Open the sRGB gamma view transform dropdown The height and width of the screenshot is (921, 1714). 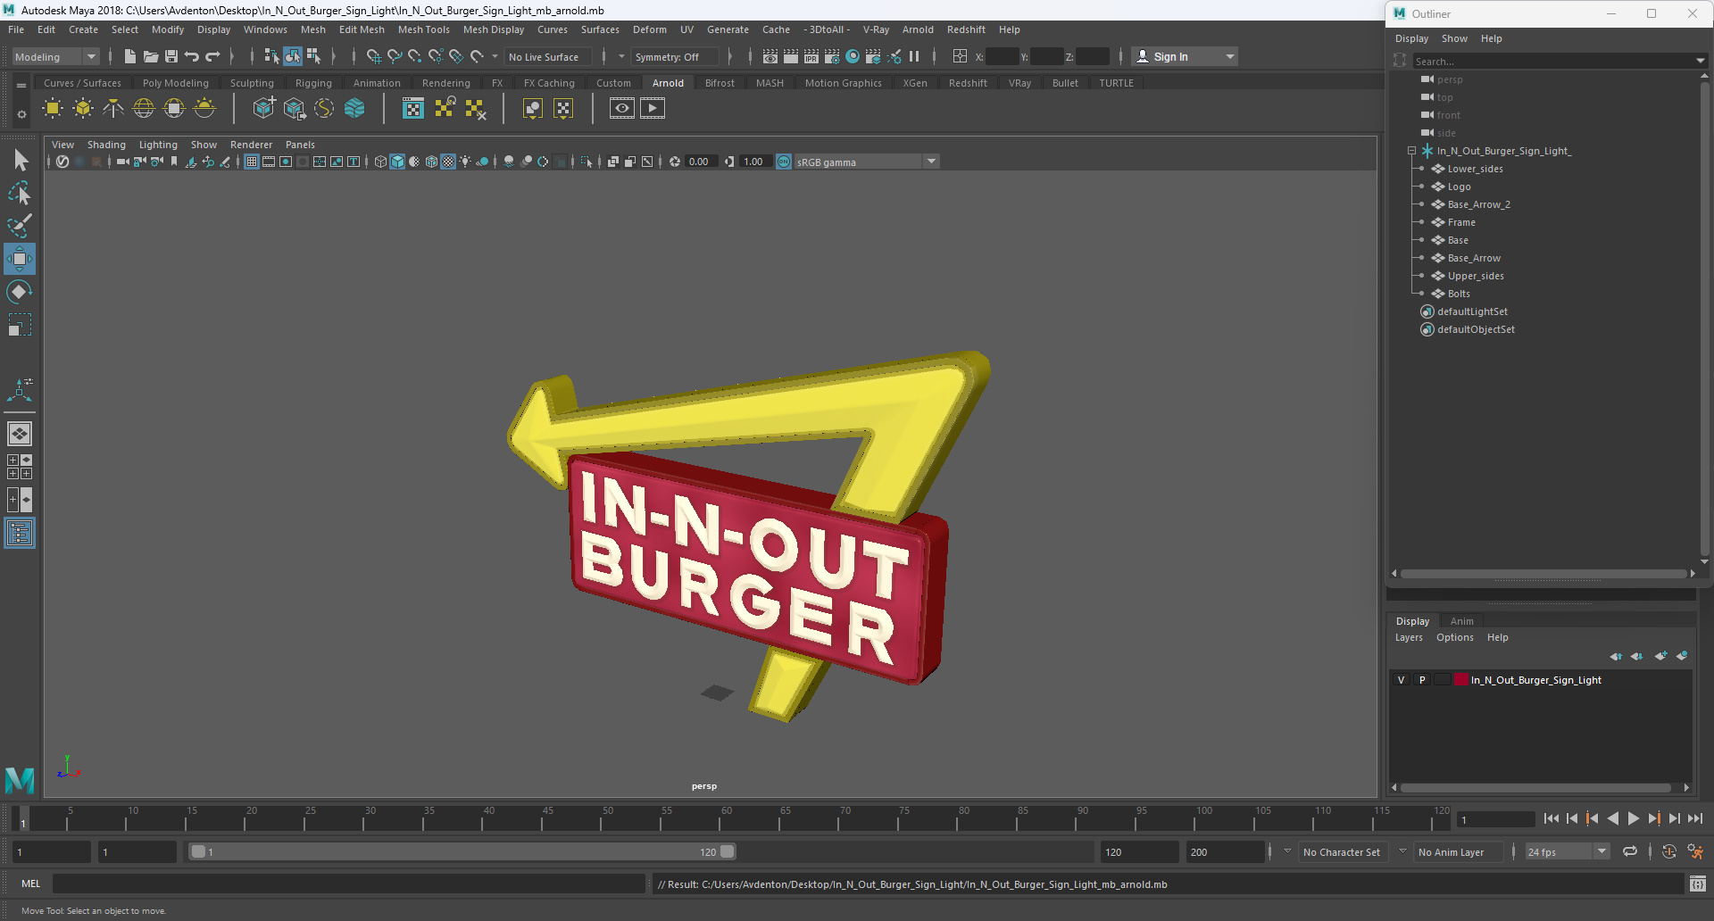[866, 162]
